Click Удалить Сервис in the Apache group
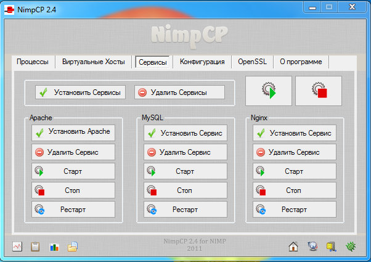The image size is (371, 262). (x=73, y=152)
